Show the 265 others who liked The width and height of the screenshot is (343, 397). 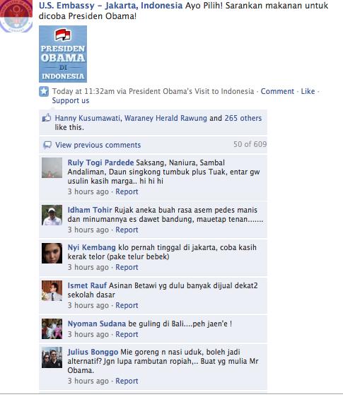243,118
